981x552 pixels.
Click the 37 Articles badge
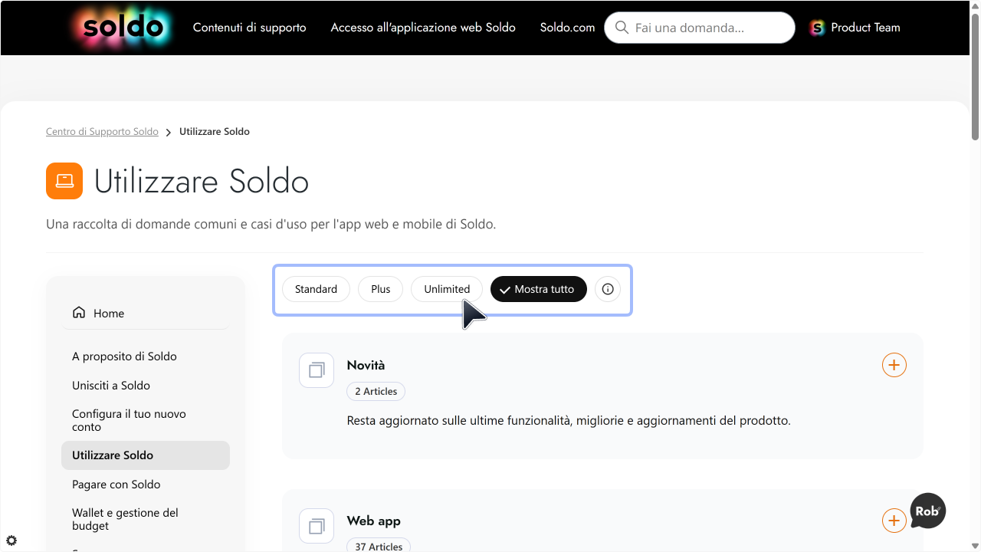click(379, 546)
